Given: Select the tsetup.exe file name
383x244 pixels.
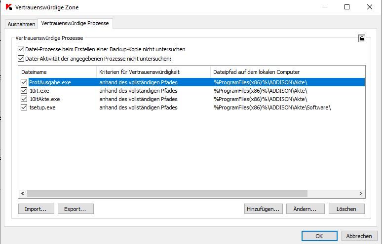Looking at the screenshot, I should click(x=42, y=107).
